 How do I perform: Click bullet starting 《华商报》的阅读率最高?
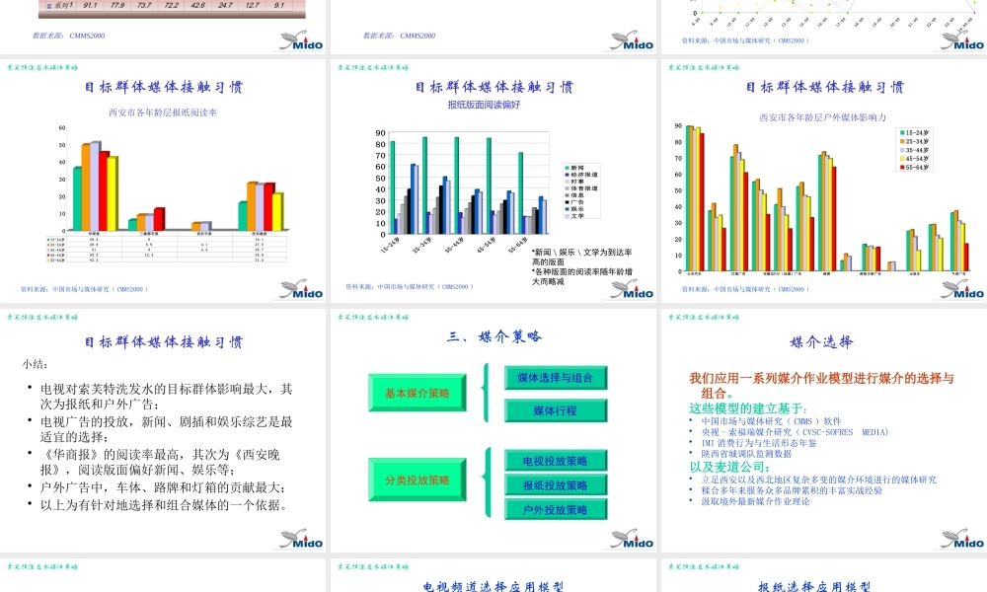pyautogui.click(x=154, y=462)
